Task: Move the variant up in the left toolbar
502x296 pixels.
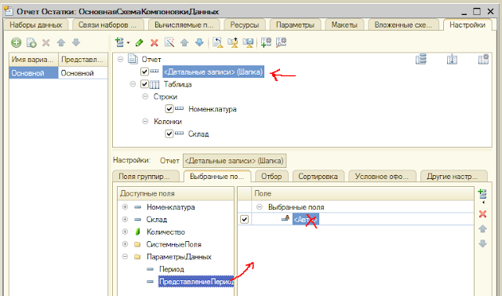Action: click(x=61, y=42)
